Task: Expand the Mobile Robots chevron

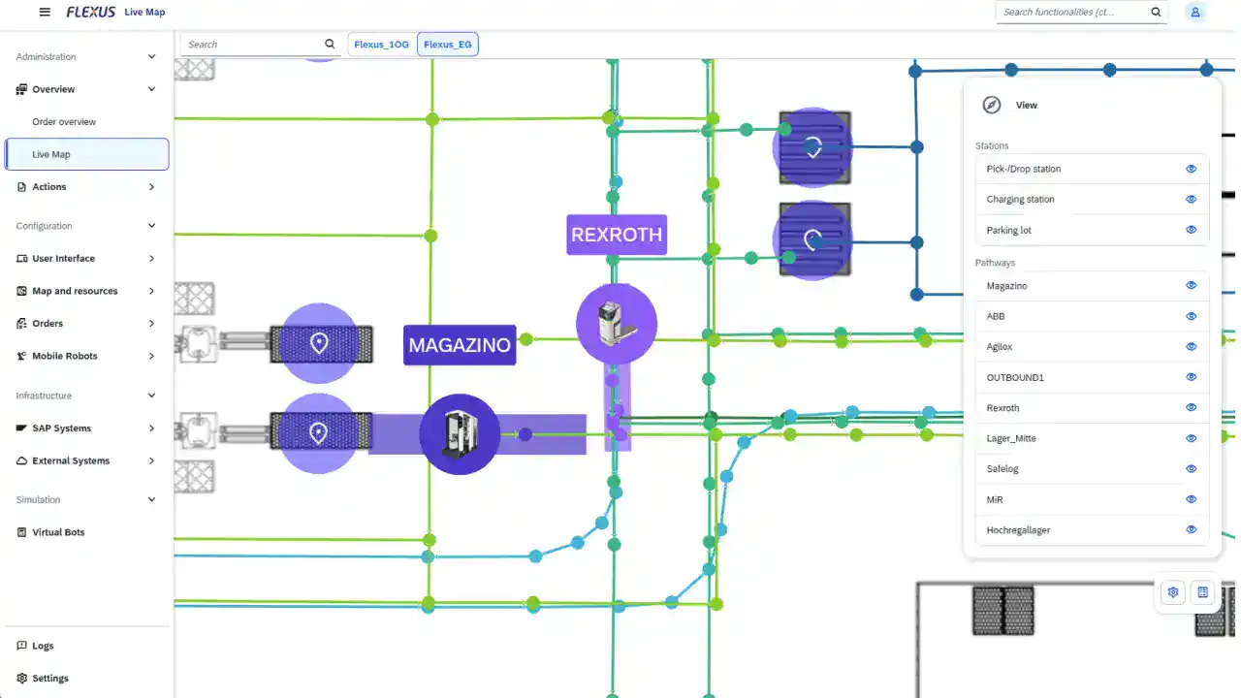Action: tap(151, 356)
